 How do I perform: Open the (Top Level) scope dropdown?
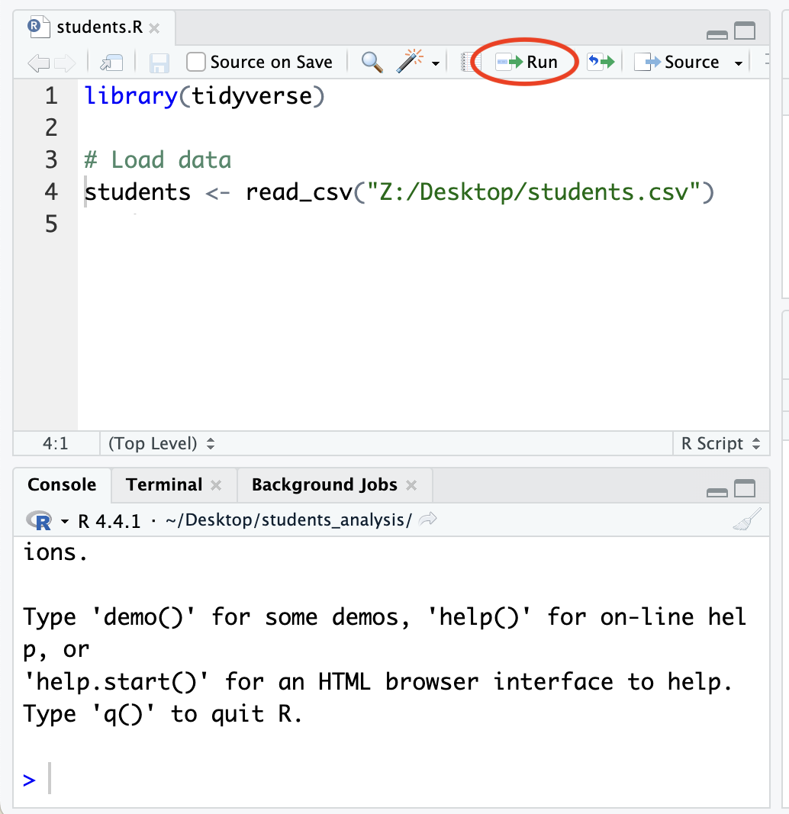162,443
